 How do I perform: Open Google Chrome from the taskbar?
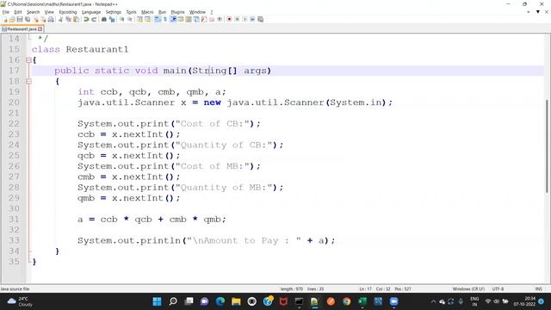[x=346, y=301]
